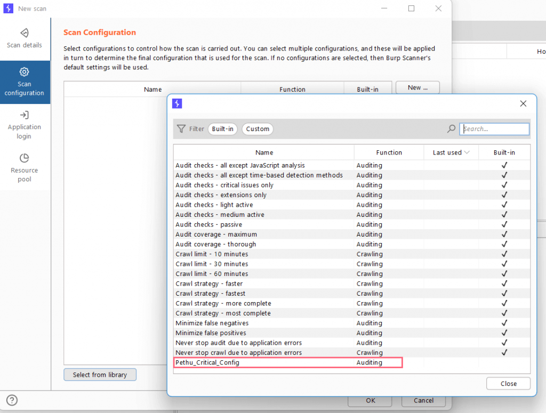Click Built-in checkmark for Audit checks - passive

[x=504, y=224]
